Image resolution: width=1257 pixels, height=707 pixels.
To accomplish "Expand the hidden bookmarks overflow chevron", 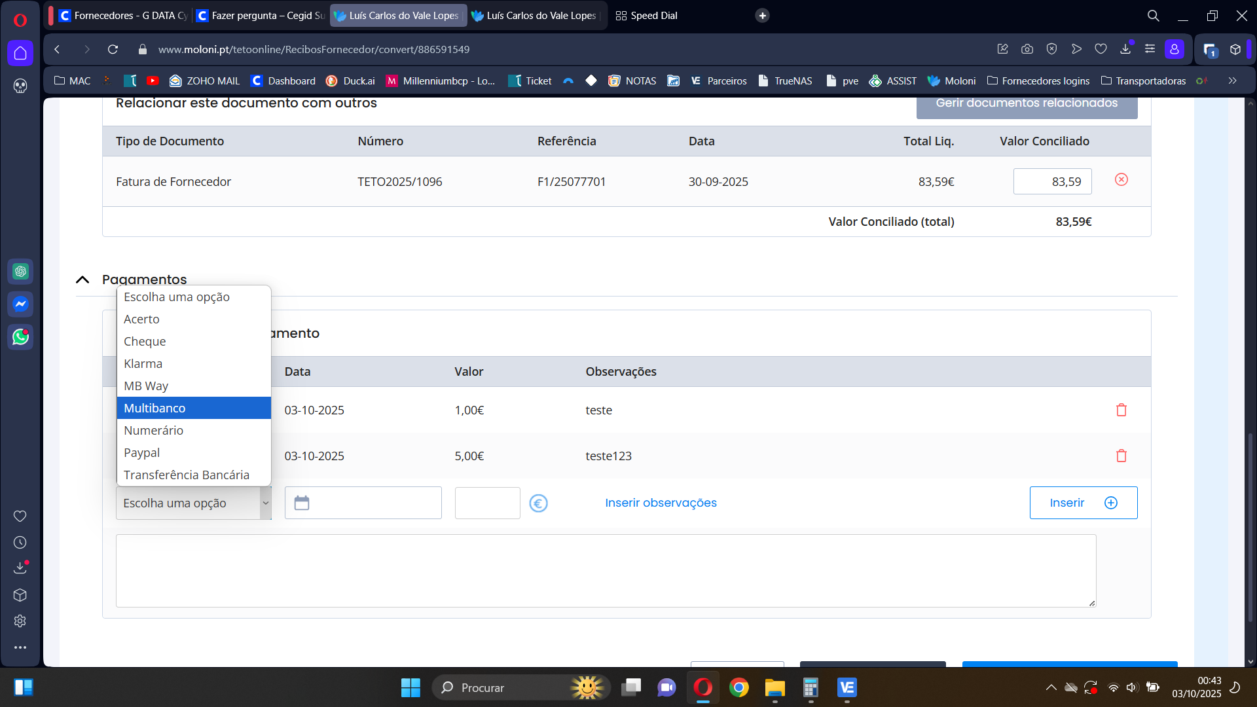I will [1232, 81].
